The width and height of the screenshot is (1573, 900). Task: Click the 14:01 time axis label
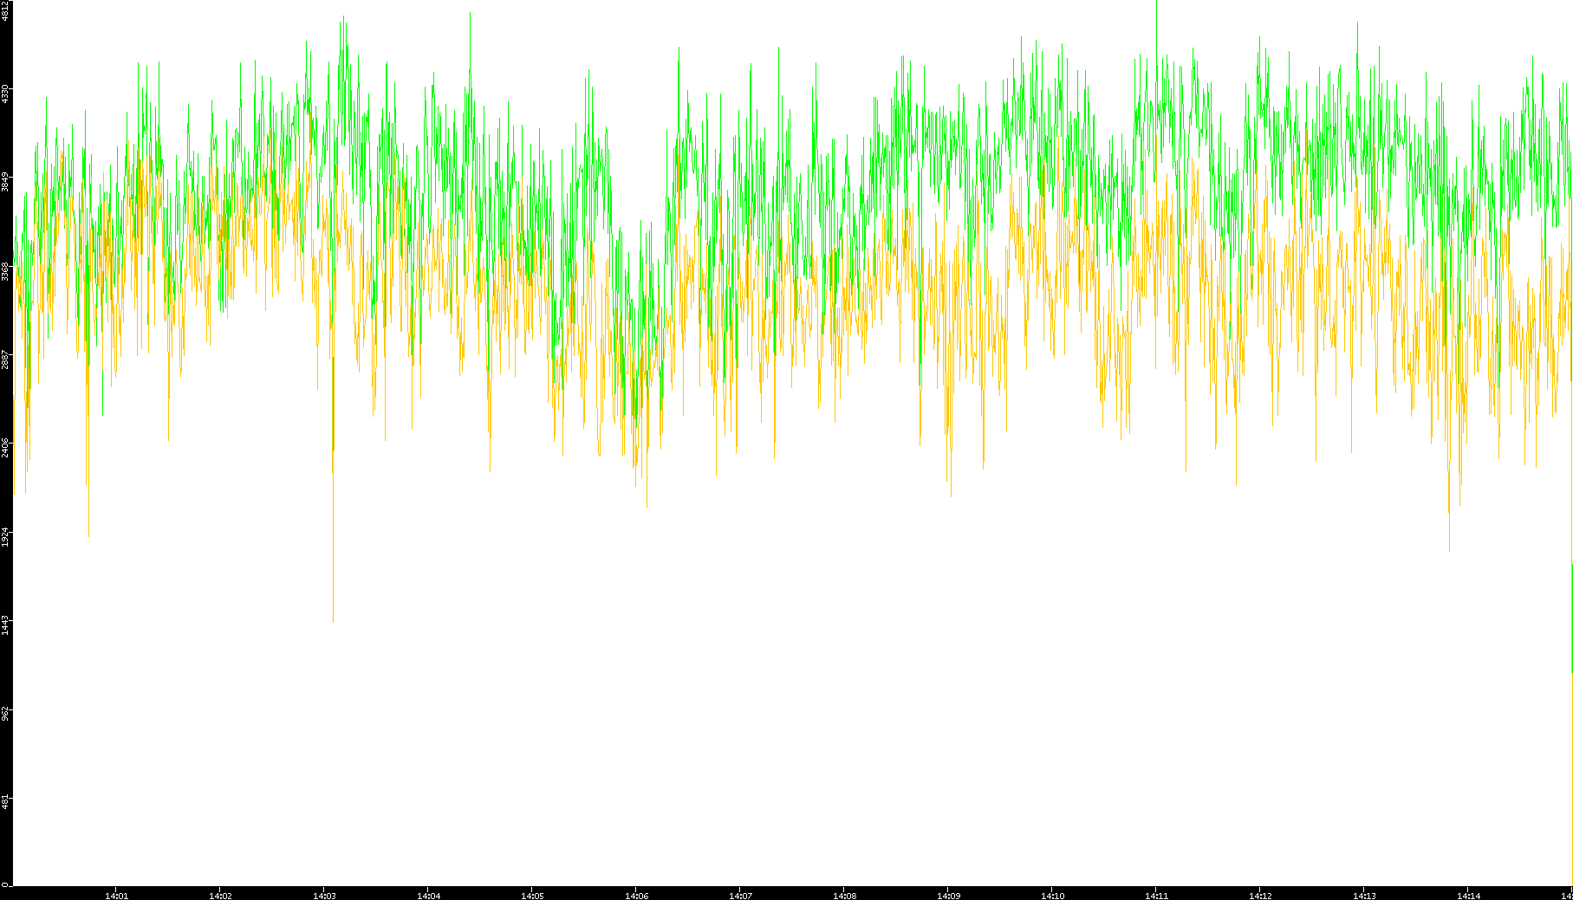pyautogui.click(x=116, y=895)
